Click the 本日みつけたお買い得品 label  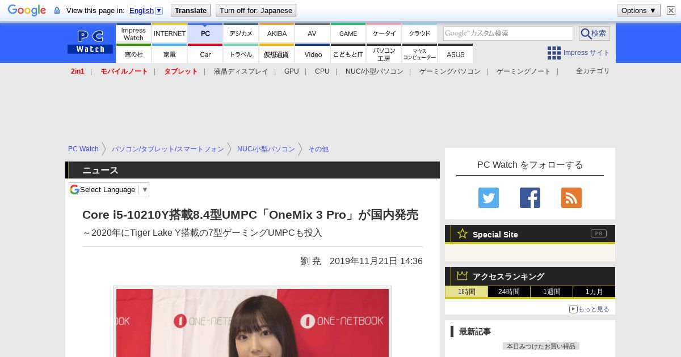click(x=541, y=346)
